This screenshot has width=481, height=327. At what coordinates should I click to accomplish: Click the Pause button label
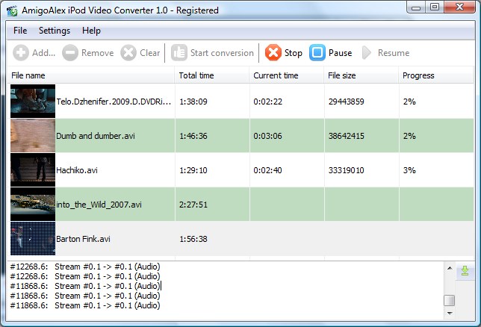click(x=340, y=53)
